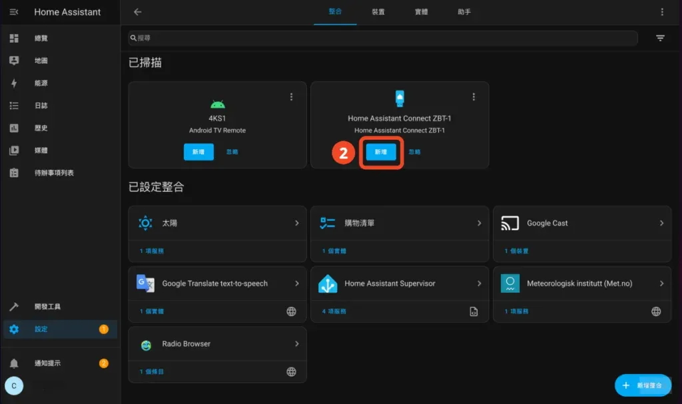
Task: Click the 新增整合 button at bottom right
Action: tap(641, 385)
